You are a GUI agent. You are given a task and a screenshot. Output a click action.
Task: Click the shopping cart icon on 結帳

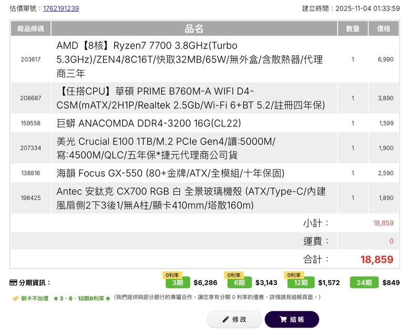(283, 320)
